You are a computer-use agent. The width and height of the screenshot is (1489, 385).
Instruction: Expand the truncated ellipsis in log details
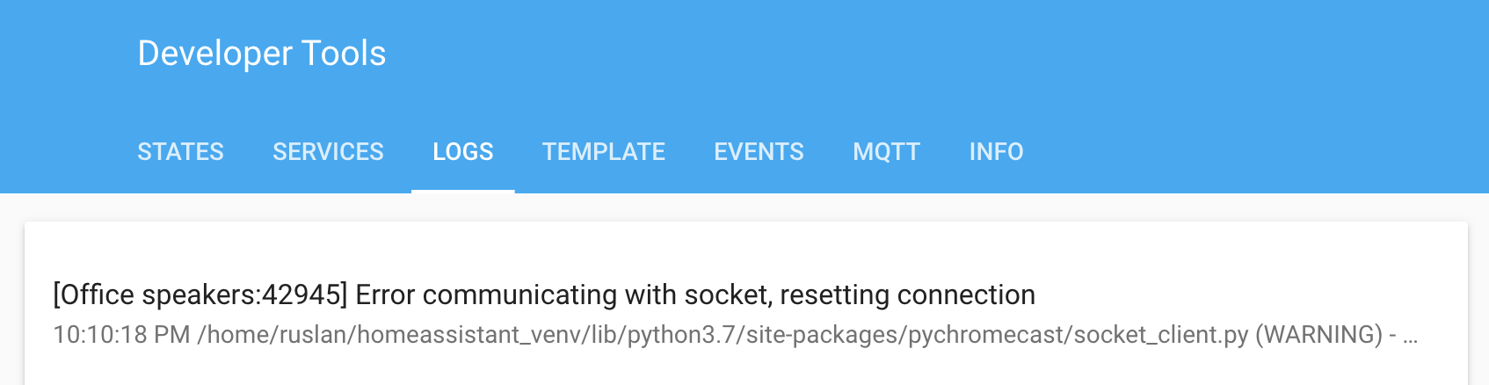click(x=1410, y=336)
